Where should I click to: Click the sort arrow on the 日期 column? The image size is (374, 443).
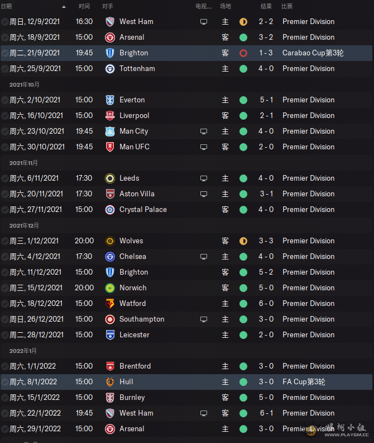64,7
